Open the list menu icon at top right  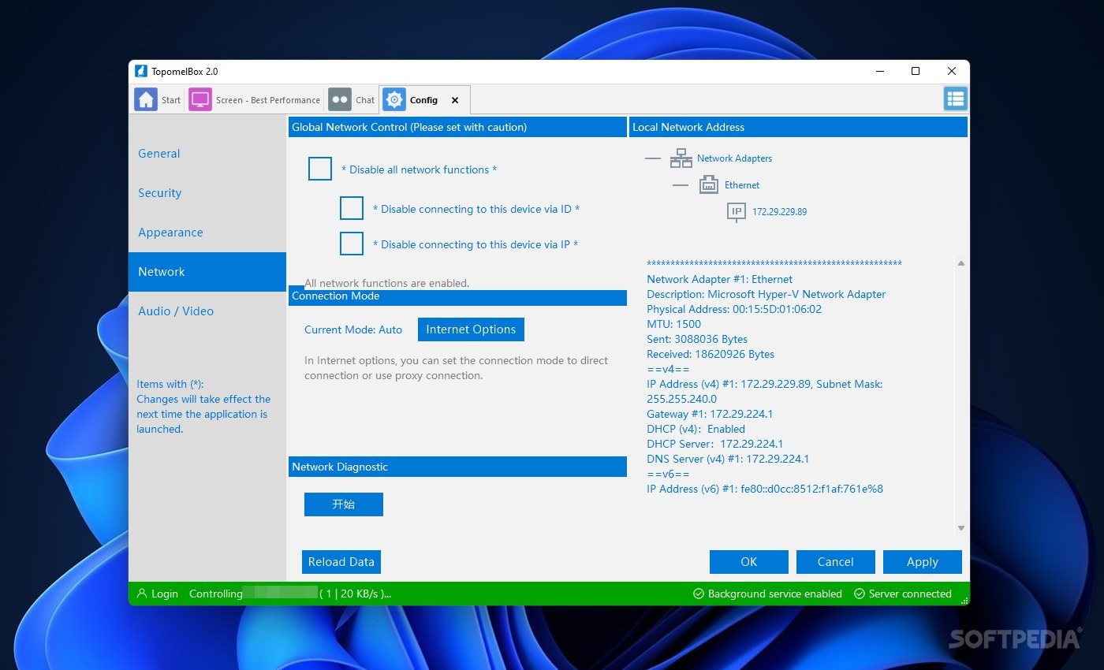click(956, 99)
